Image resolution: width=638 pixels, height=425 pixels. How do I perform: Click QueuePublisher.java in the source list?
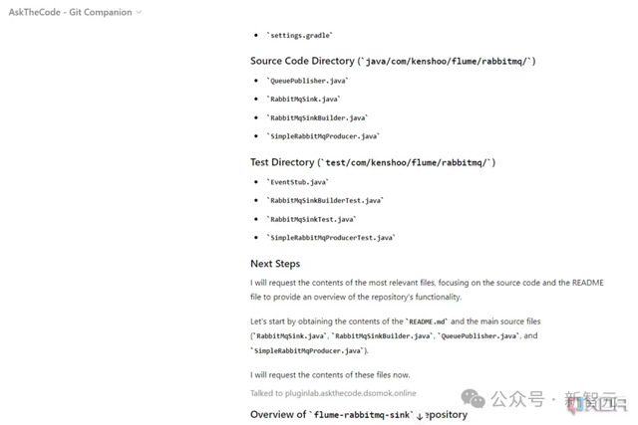(x=308, y=80)
